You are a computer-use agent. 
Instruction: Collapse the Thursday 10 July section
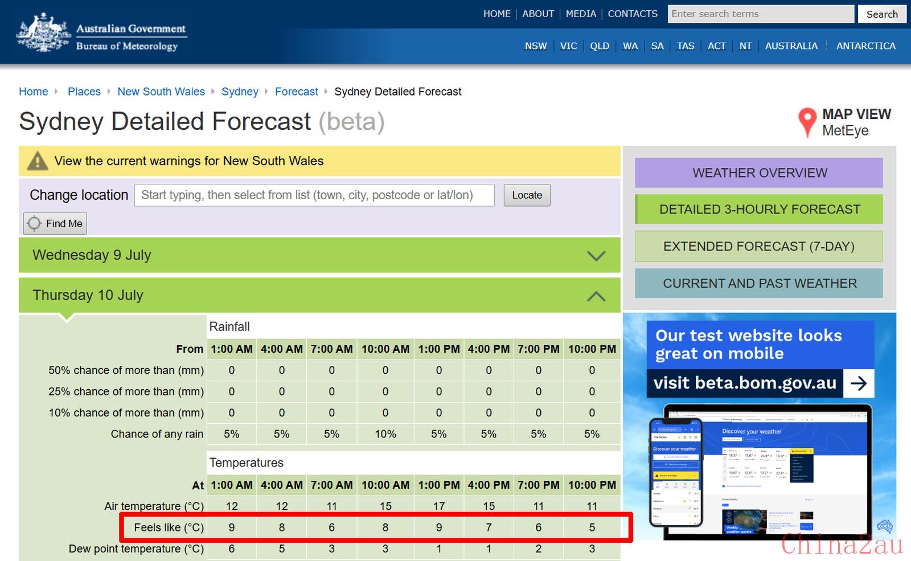tap(319, 295)
